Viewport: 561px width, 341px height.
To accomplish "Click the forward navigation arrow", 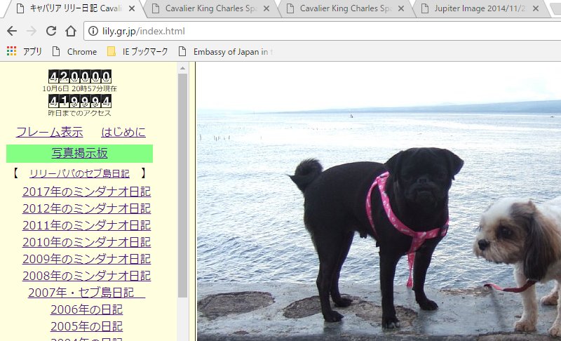I will (32, 31).
